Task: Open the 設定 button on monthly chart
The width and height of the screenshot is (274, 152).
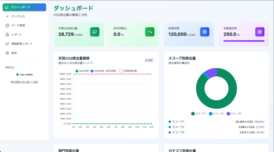Action: (149, 60)
